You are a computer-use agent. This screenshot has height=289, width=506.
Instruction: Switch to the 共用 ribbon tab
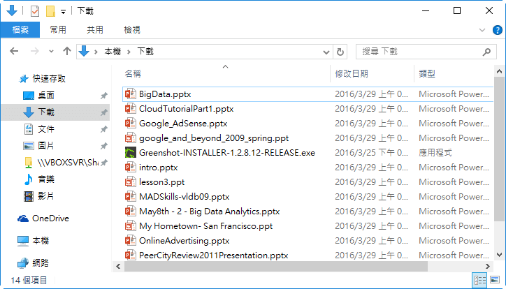(x=95, y=29)
